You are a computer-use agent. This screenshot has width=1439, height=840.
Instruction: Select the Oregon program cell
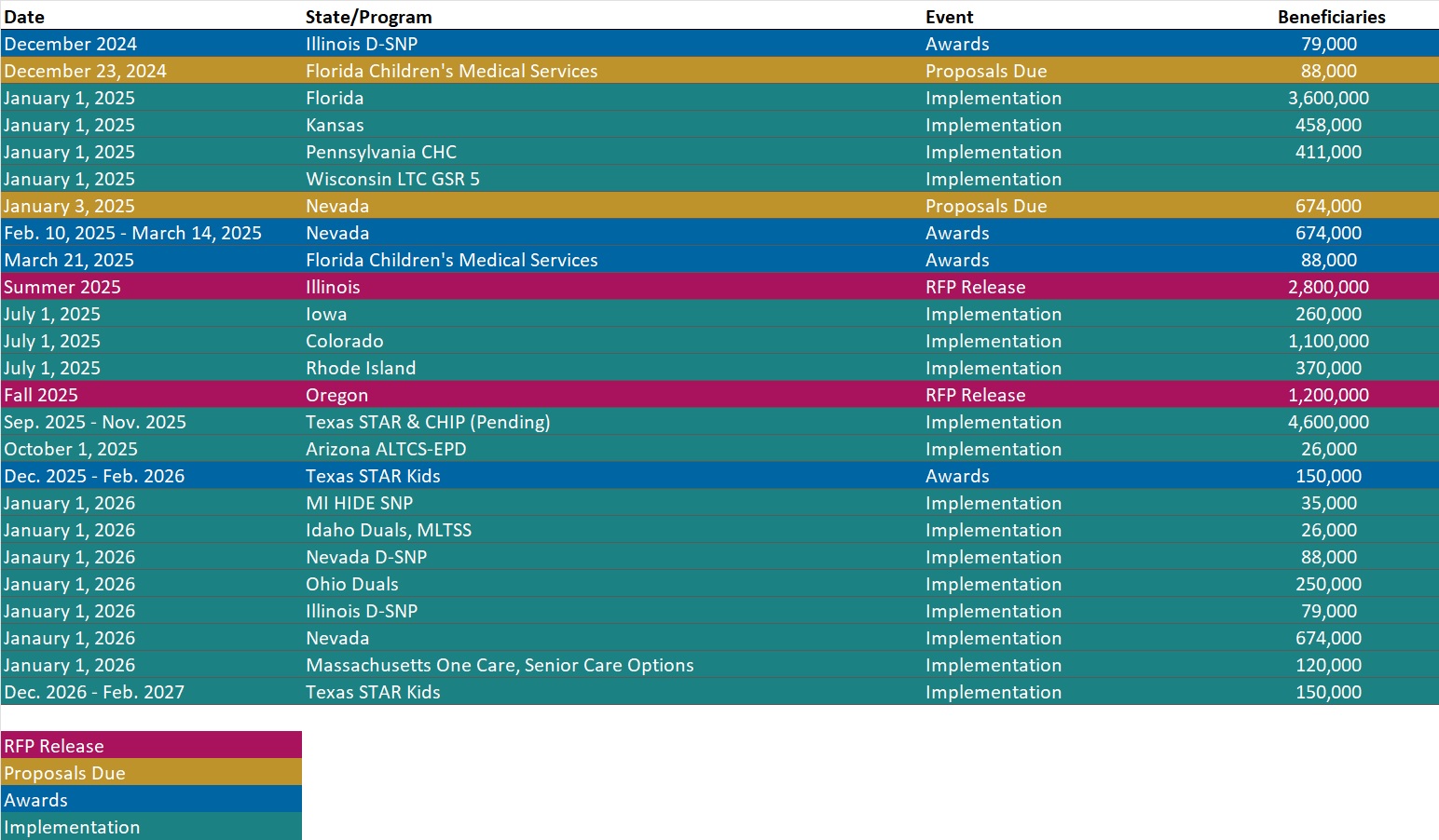[336, 395]
